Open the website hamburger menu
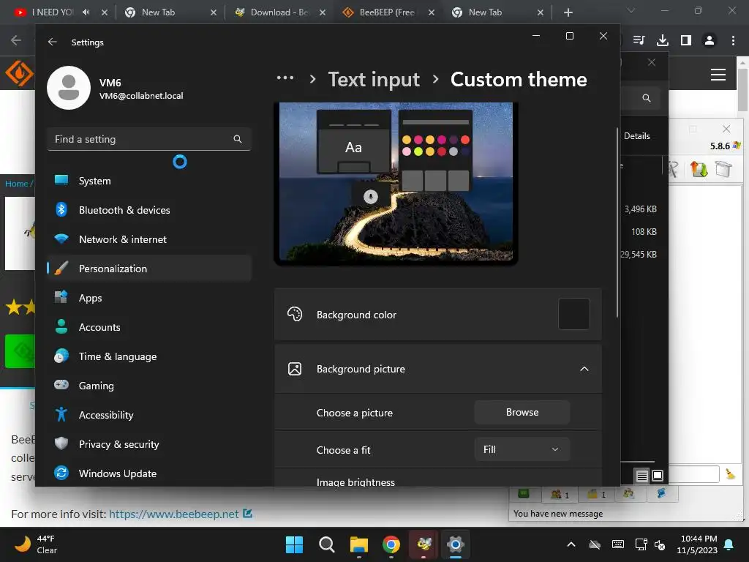 [718, 75]
